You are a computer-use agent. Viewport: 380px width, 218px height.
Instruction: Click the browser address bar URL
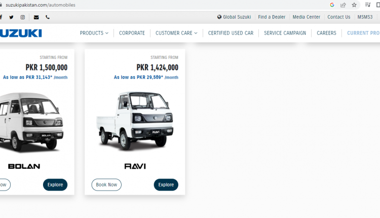point(41,5)
